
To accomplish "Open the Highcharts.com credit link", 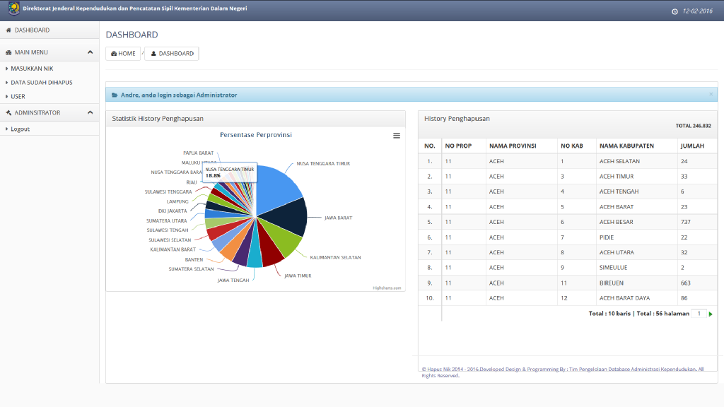I will [x=387, y=288].
